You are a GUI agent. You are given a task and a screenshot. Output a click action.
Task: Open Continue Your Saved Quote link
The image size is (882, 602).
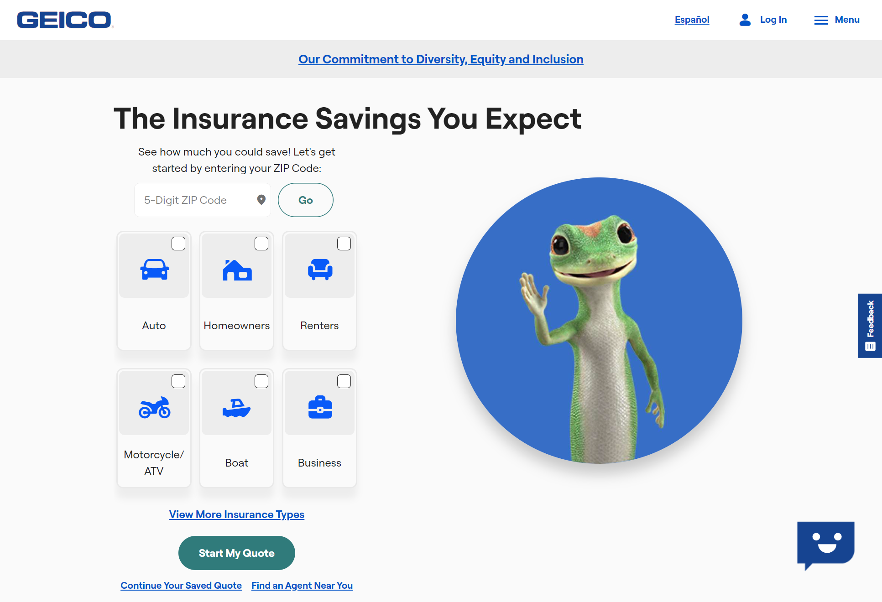pos(181,585)
